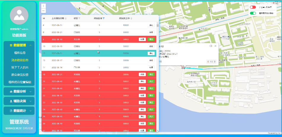Click 编辑 button in row Id 13
The image size is (282, 137).
click(151, 61)
